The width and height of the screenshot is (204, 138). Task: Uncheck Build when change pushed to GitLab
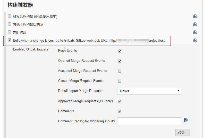pos(10,40)
